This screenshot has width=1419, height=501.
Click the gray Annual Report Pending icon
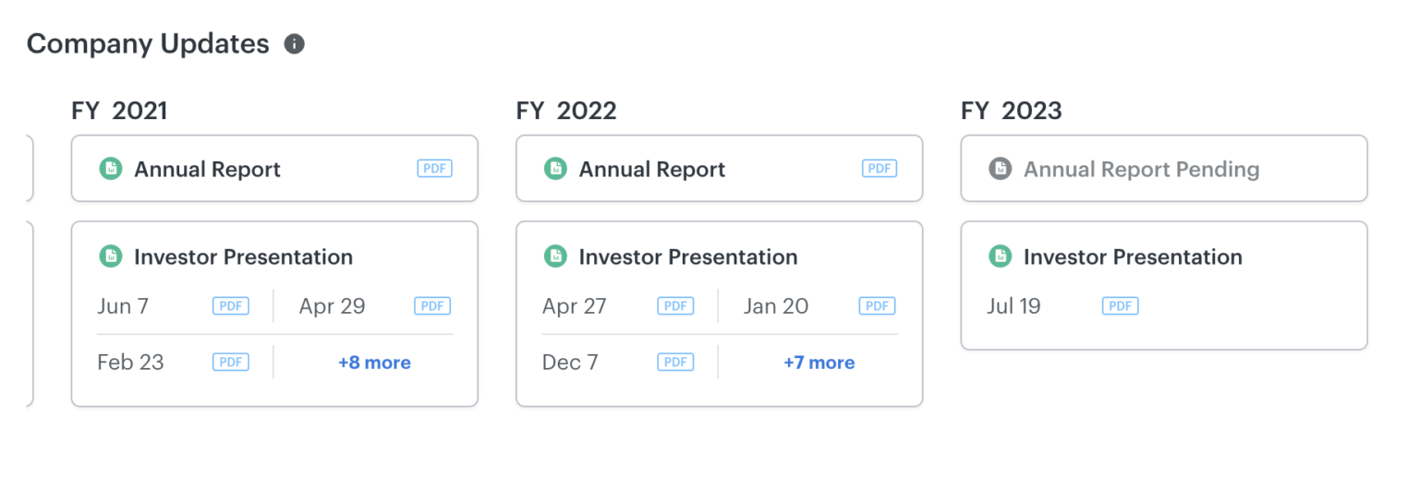1001,169
